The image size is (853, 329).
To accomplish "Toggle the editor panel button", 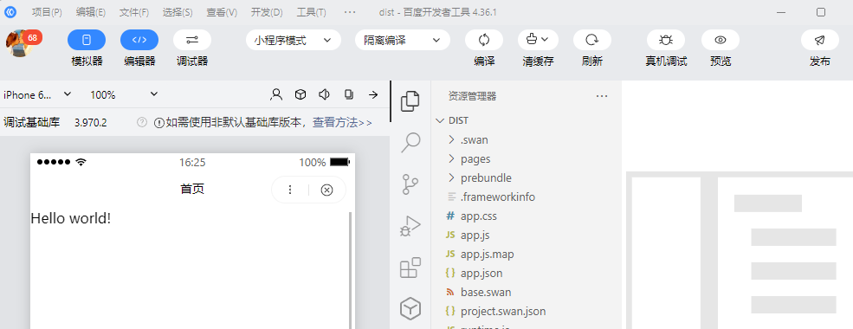I will [139, 40].
